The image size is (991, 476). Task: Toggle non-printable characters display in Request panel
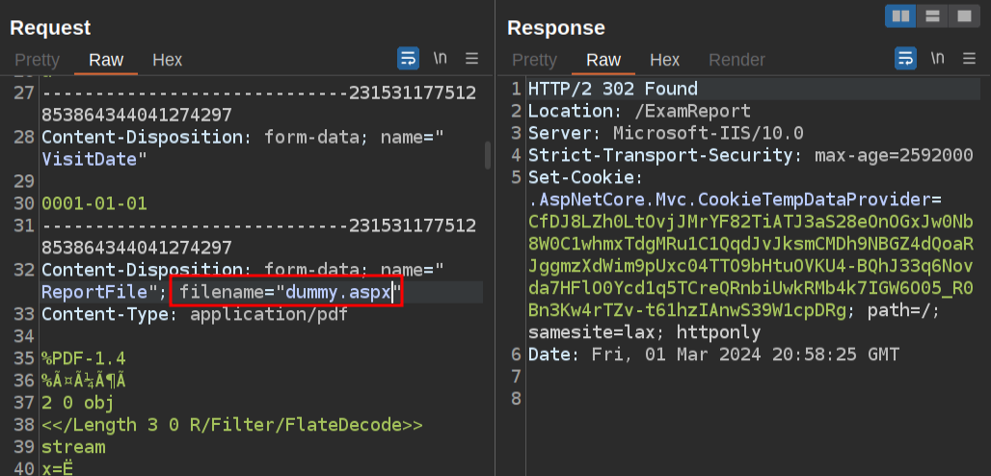(x=441, y=59)
